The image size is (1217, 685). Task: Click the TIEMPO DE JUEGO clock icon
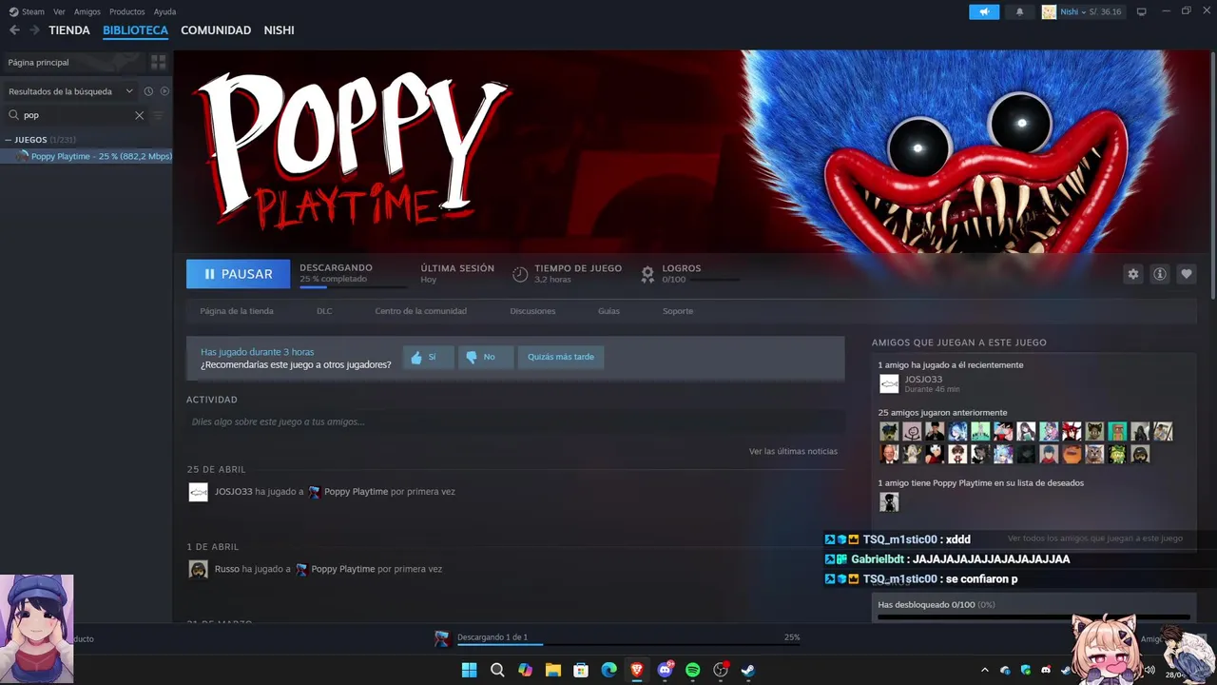[x=520, y=274]
